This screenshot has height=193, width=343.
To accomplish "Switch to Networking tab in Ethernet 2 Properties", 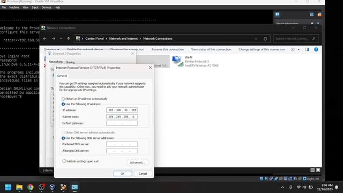I will 56,62.
